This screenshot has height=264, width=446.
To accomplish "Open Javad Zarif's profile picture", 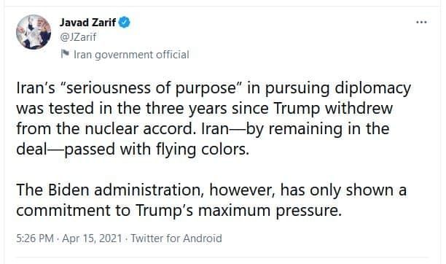I will coord(34,32).
